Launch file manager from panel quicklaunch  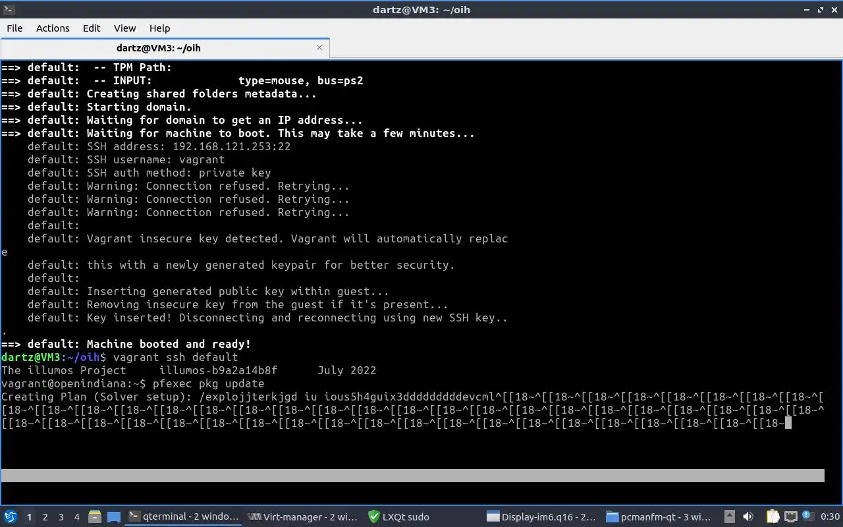point(94,516)
